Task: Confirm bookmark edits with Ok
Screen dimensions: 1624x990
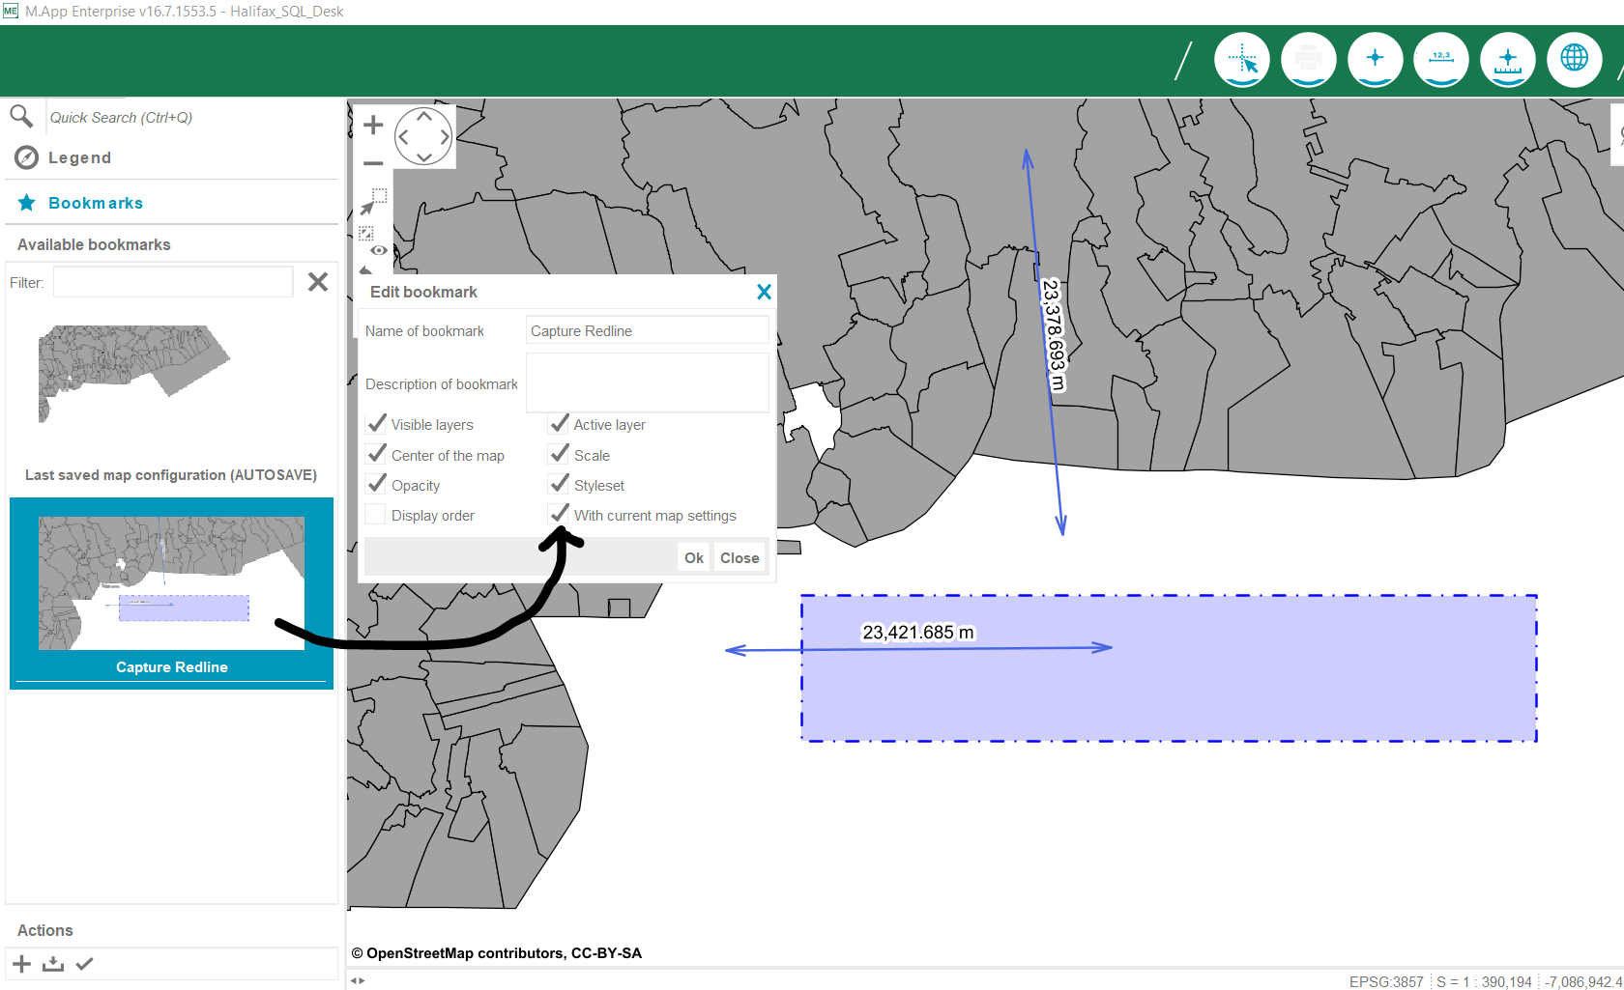Action: pyautogui.click(x=693, y=557)
